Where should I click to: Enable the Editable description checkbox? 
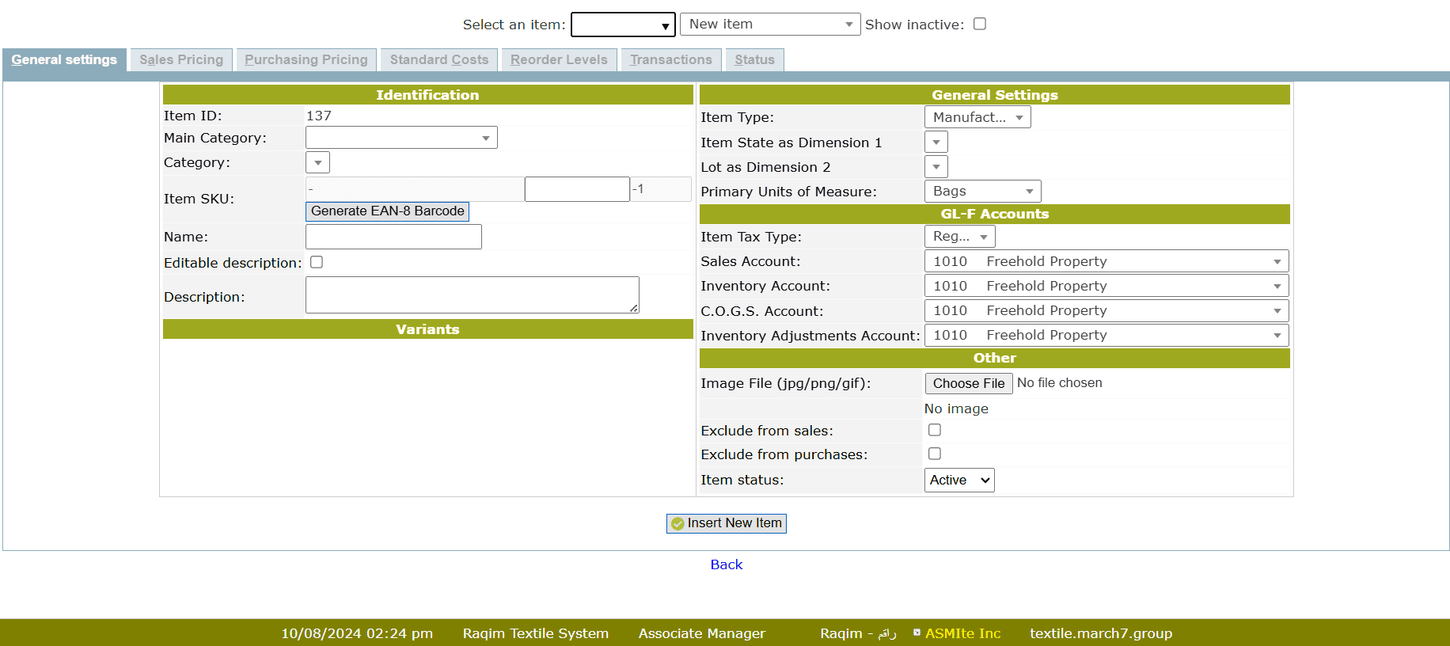point(317,262)
